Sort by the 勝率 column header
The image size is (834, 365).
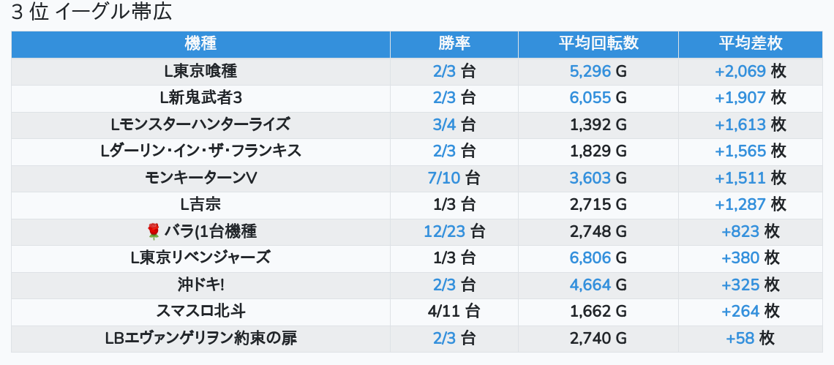[x=454, y=43]
